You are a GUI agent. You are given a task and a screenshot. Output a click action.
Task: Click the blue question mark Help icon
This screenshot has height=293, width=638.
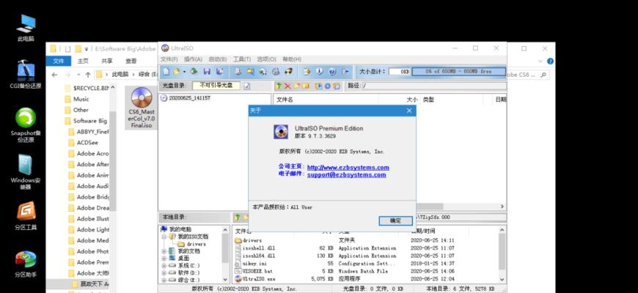click(x=332, y=72)
